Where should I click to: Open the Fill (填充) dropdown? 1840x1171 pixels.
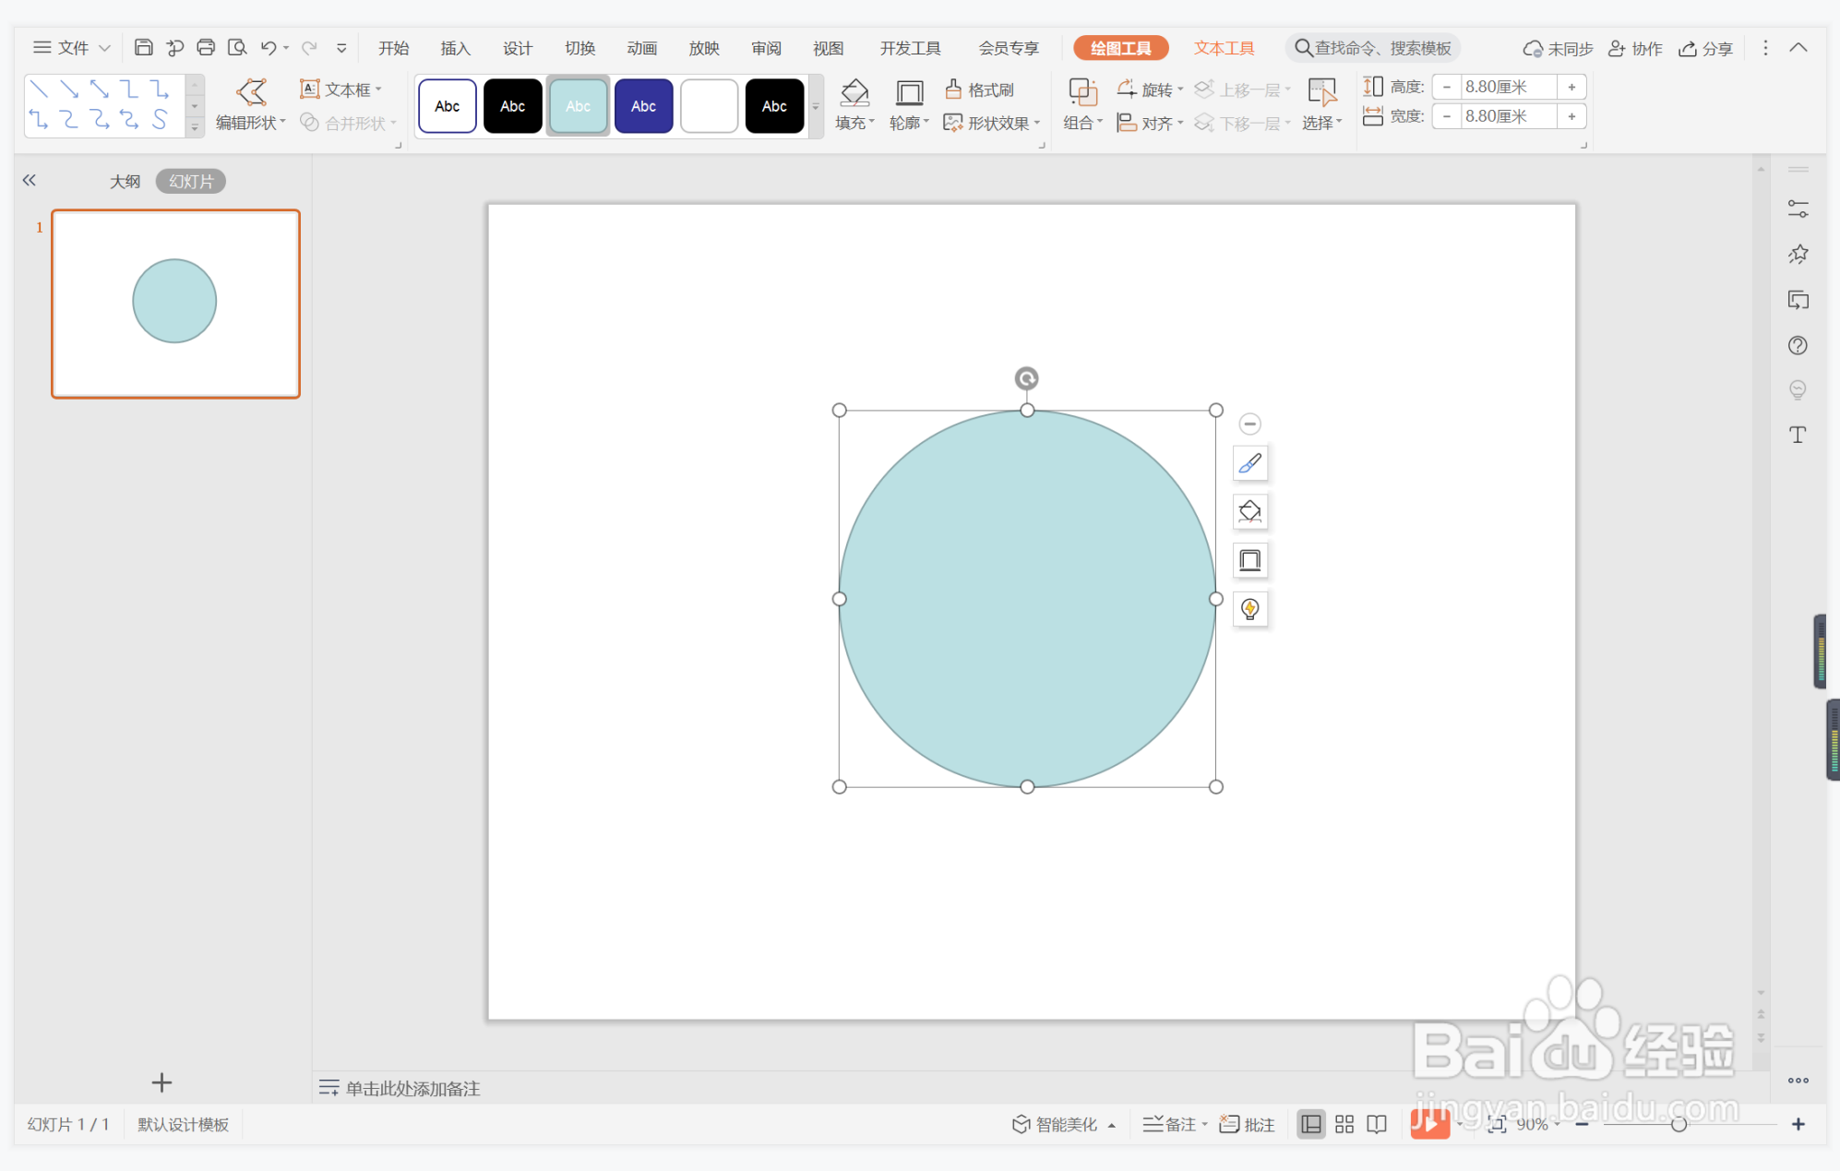click(x=854, y=123)
